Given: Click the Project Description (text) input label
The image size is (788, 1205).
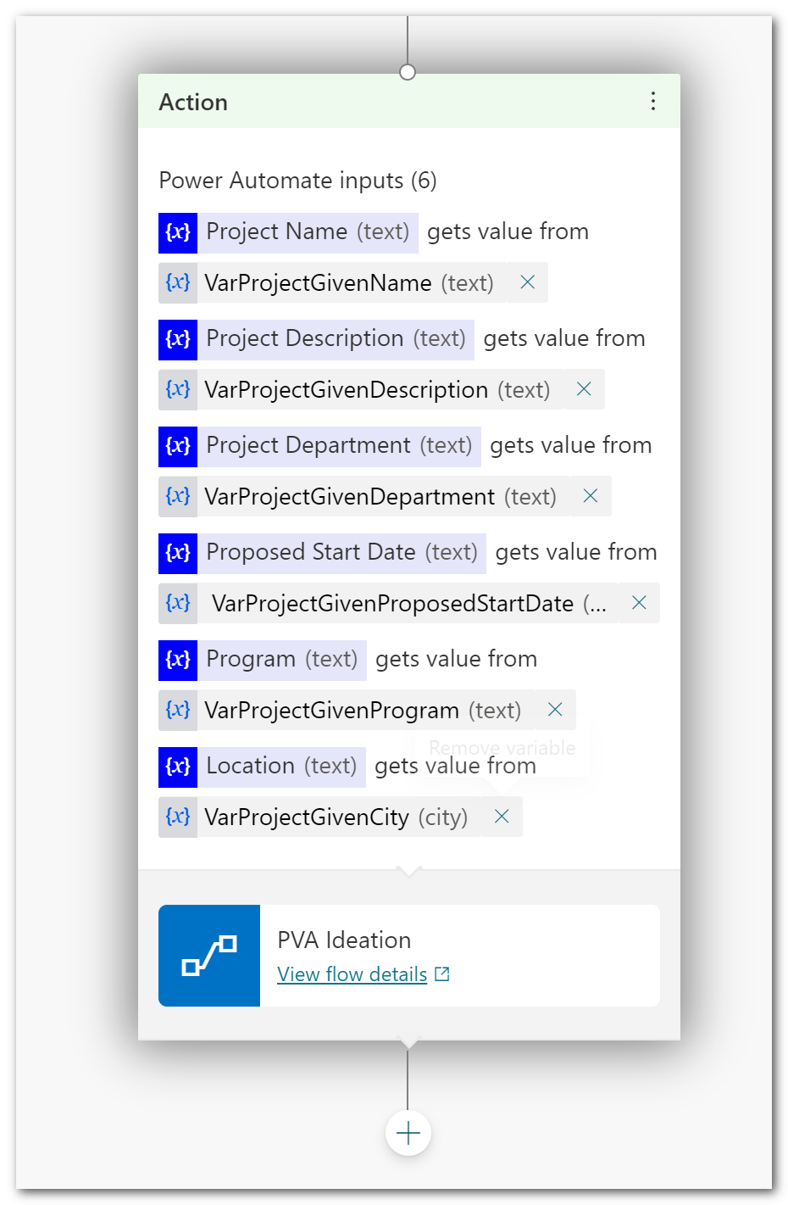Looking at the screenshot, I should coord(336,339).
